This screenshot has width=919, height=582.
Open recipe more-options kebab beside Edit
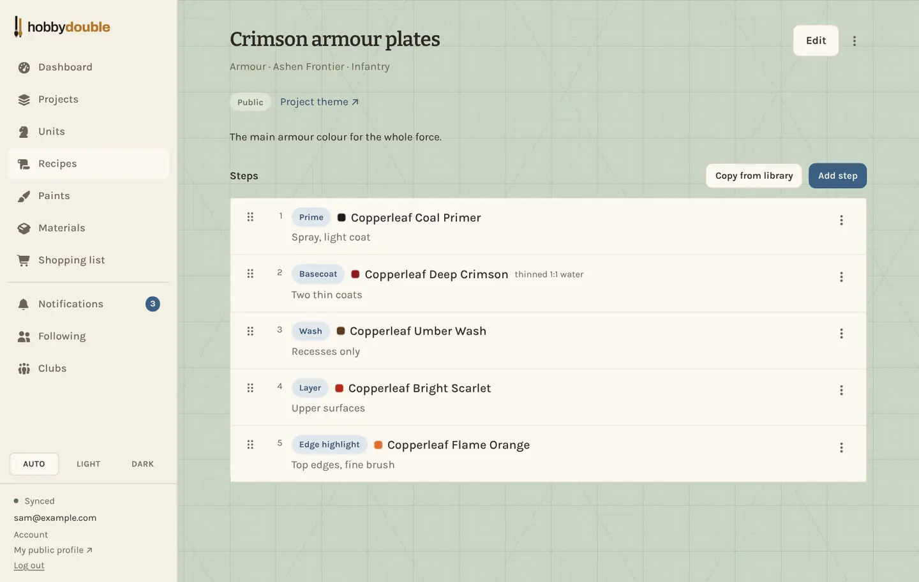[x=855, y=41]
